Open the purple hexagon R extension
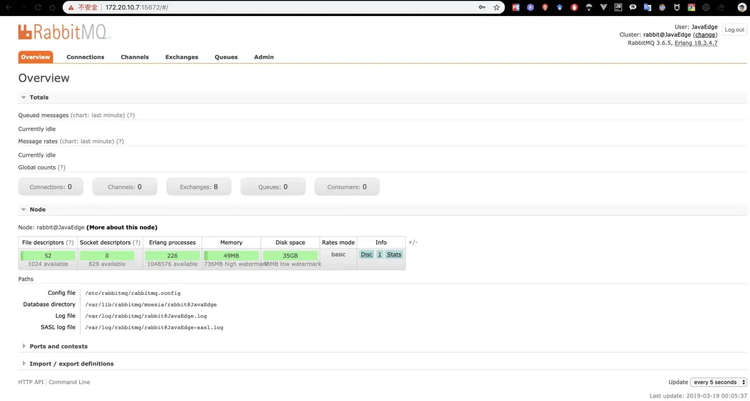The height and width of the screenshot is (401, 750). coord(530,8)
